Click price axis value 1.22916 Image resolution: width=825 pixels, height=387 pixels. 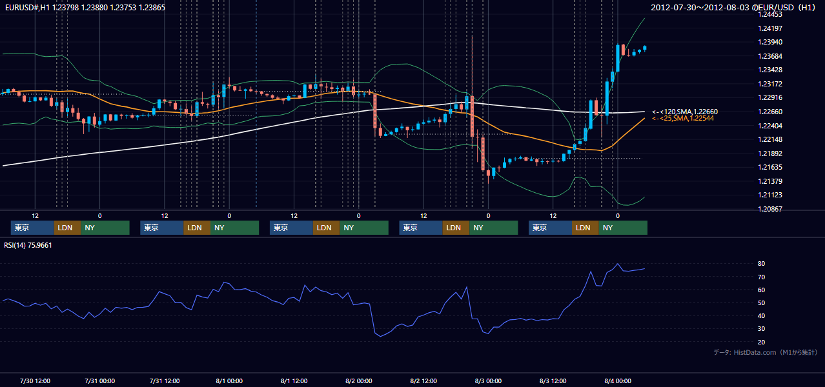click(x=770, y=97)
